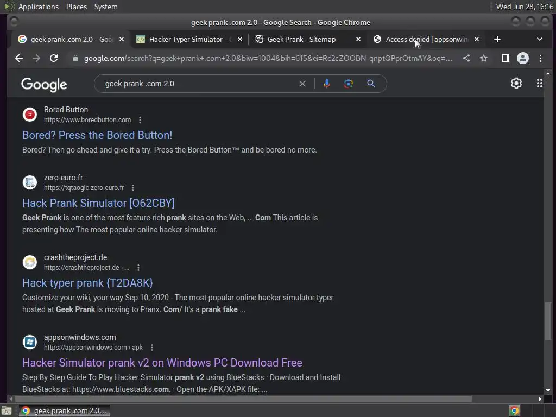
Task: Bookmark this tab with the star icon
Action: [x=484, y=58]
